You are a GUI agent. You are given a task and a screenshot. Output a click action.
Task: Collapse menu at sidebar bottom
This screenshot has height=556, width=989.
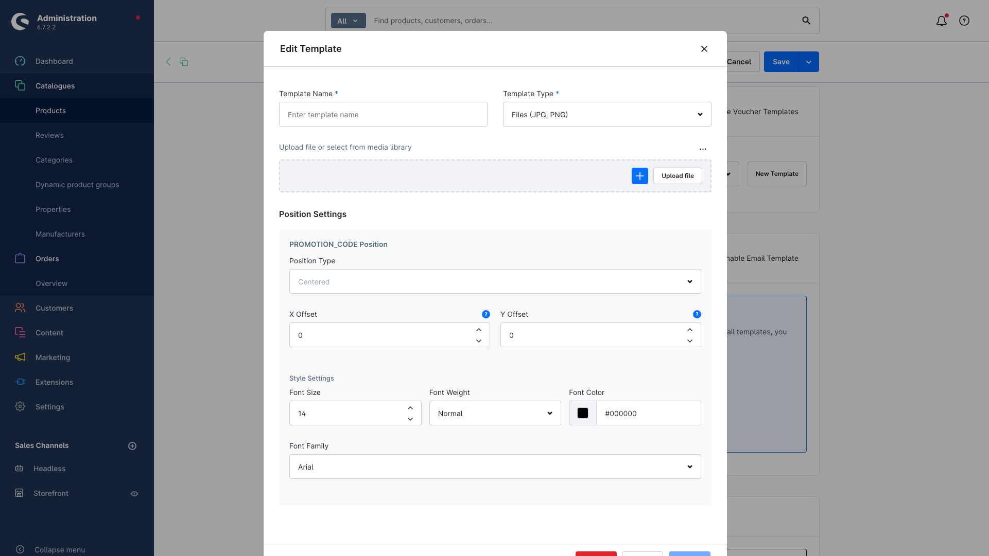tap(59, 550)
